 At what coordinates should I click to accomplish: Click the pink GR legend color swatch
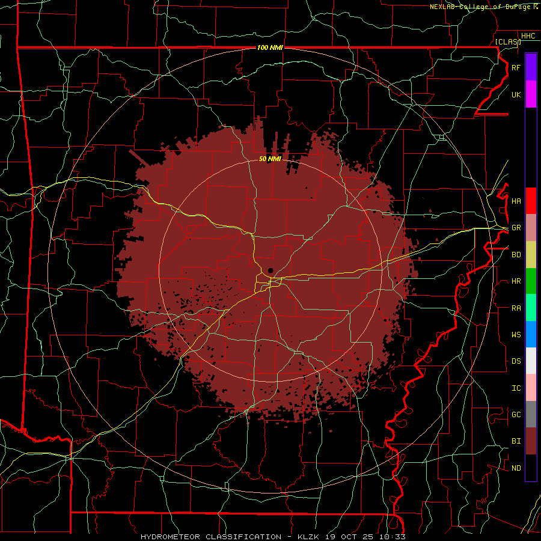(531, 227)
